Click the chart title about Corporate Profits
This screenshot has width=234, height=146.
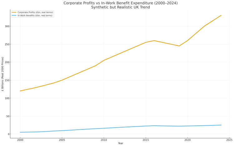120,3
